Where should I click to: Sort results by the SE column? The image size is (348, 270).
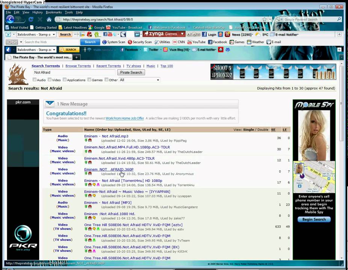pos(273,130)
